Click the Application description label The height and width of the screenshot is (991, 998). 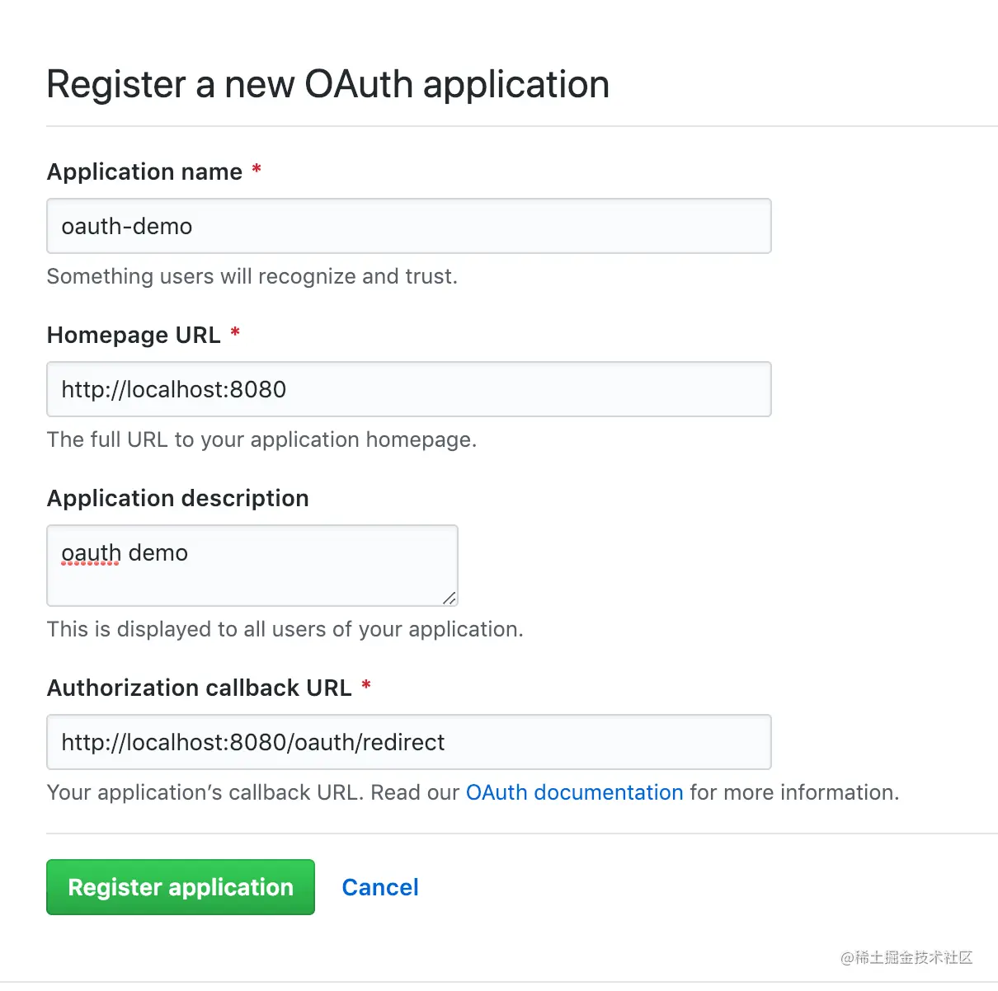(x=177, y=498)
